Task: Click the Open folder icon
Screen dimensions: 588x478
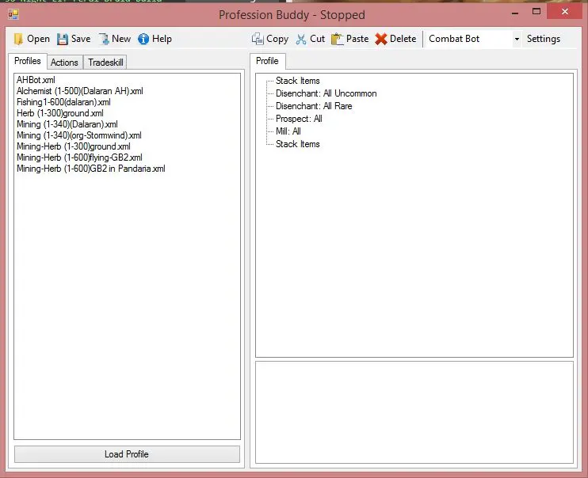Action: coord(18,39)
